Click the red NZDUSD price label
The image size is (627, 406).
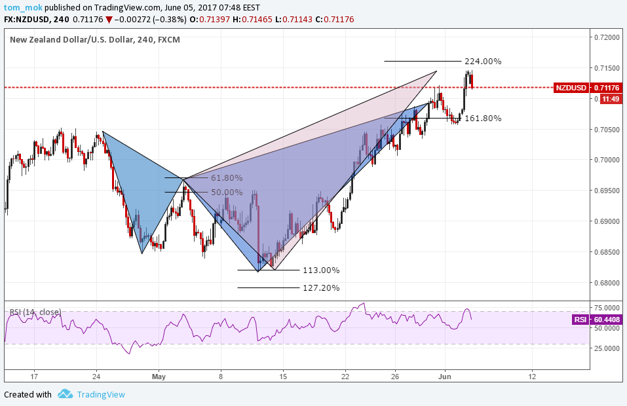(571, 88)
